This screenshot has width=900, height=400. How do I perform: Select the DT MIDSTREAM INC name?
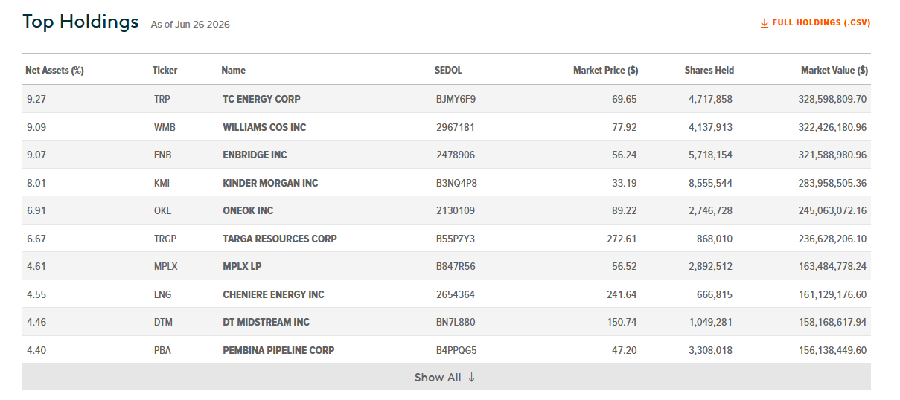[x=266, y=322]
